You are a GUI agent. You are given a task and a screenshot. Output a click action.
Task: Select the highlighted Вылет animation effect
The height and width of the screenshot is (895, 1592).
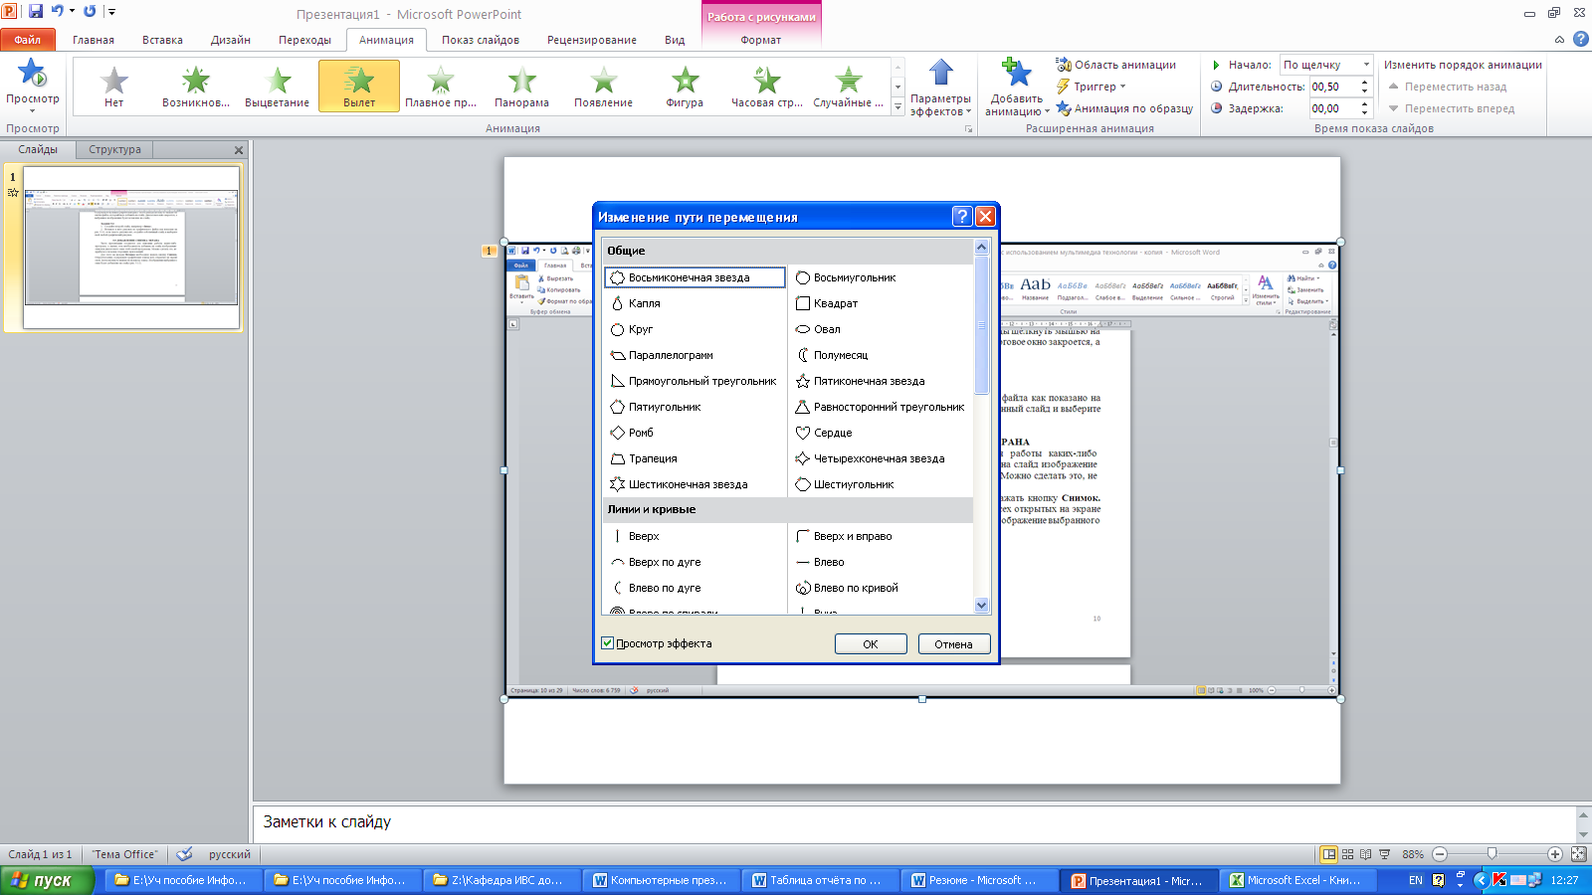click(x=359, y=86)
